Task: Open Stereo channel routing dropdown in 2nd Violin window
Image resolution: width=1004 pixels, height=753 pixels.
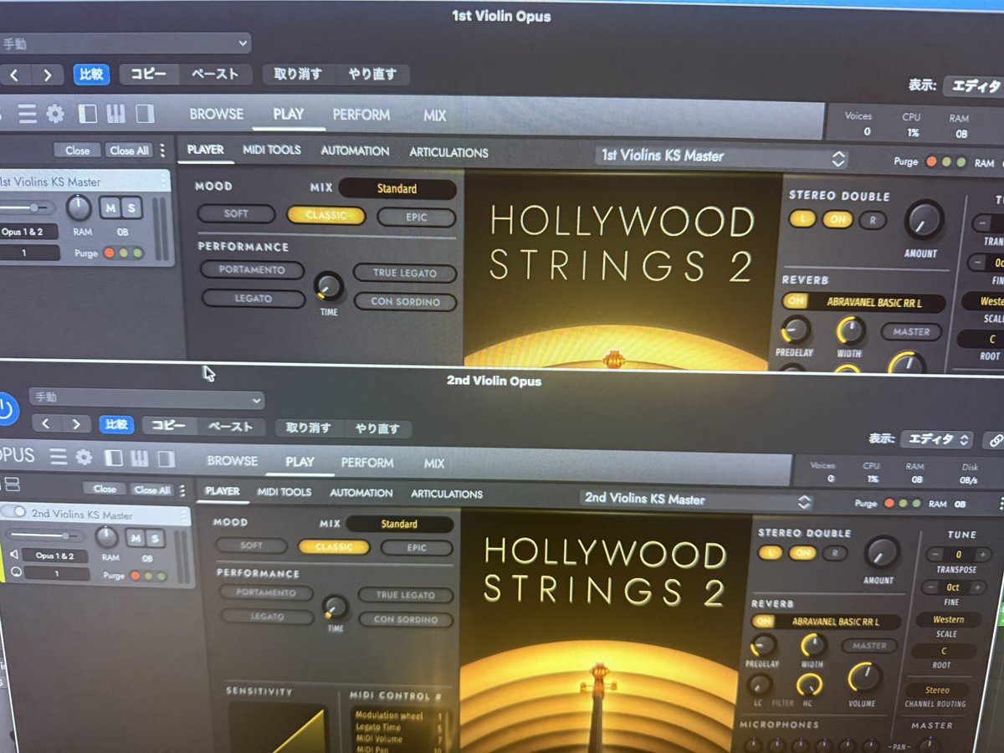Action: pos(937,690)
